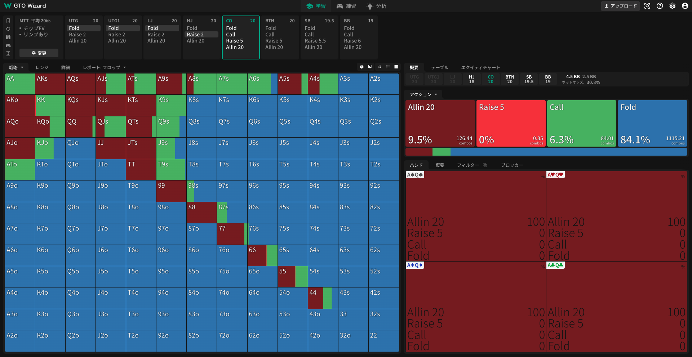Select Raise 6 in the BB panel
692x357 pixels.
[x=352, y=41]
